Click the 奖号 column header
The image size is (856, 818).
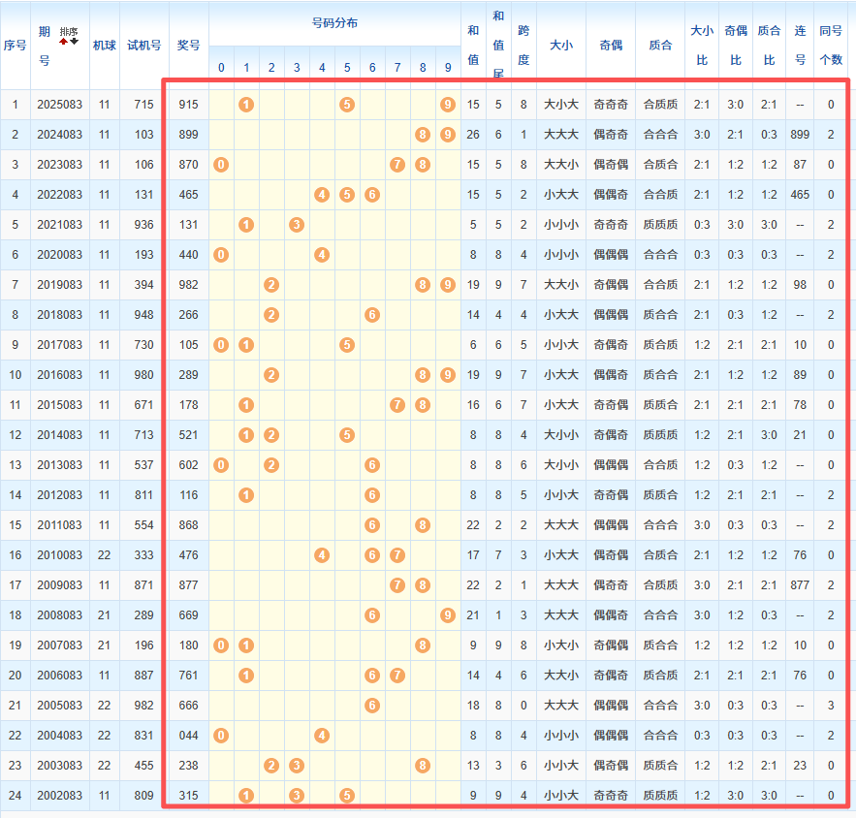188,45
